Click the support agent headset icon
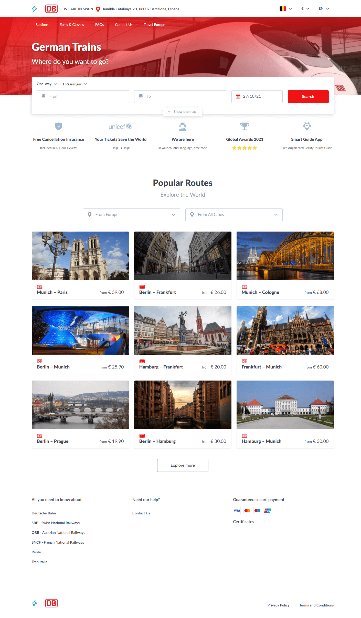 point(183,126)
